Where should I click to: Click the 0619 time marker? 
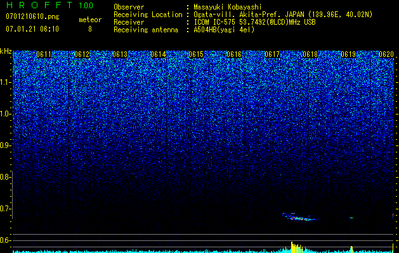click(x=348, y=54)
